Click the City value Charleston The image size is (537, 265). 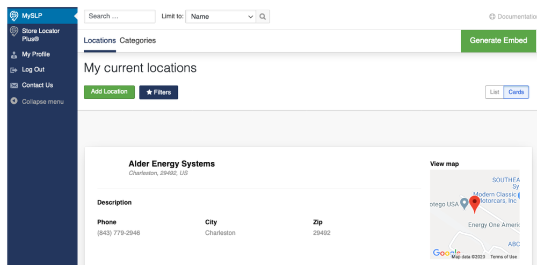(220, 233)
